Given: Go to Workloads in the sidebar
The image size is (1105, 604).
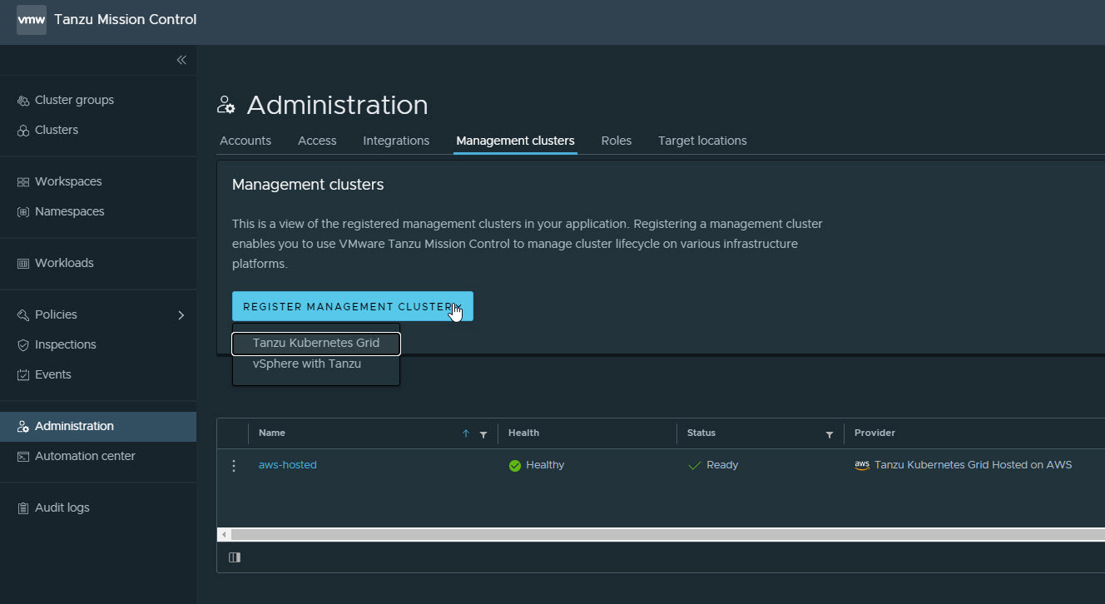Looking at the screenshot, I should (64, 263).
